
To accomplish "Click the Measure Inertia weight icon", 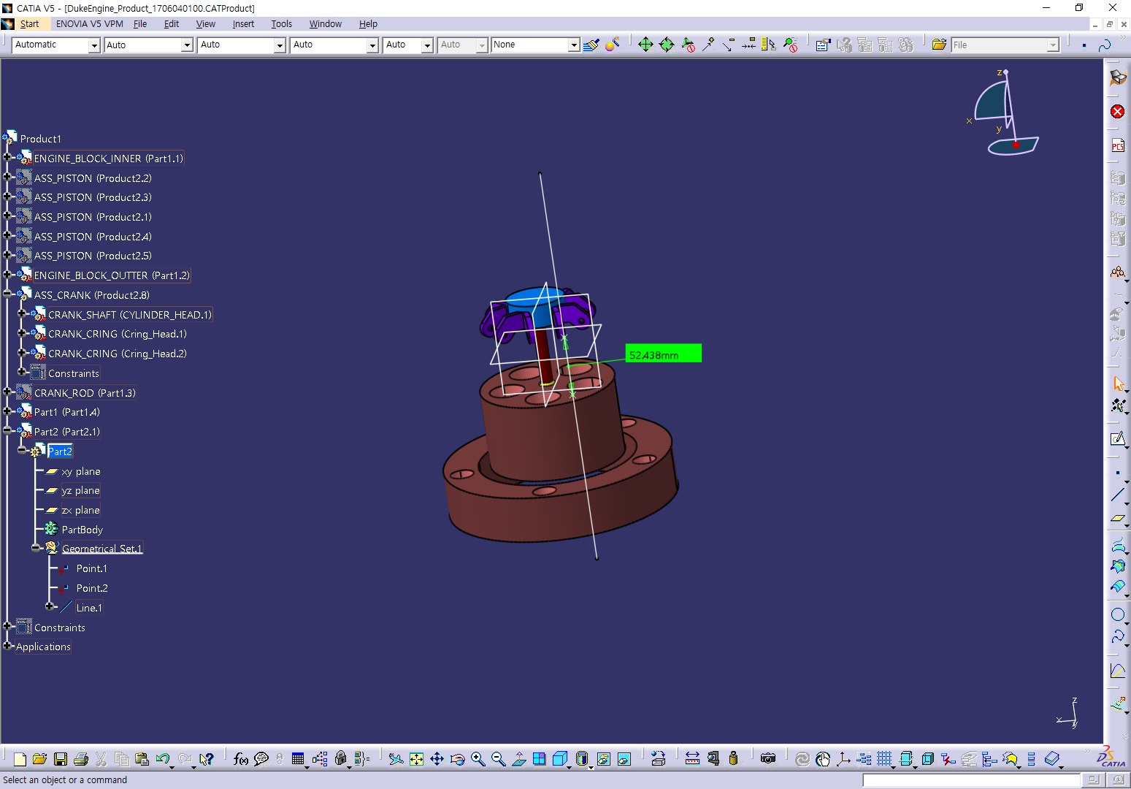I will (733, 759).
